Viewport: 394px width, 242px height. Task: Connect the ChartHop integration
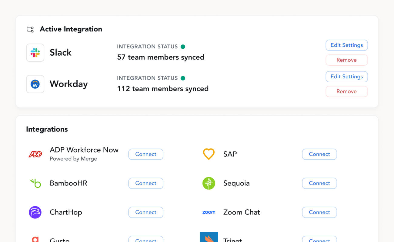click(x=146, y=212)
